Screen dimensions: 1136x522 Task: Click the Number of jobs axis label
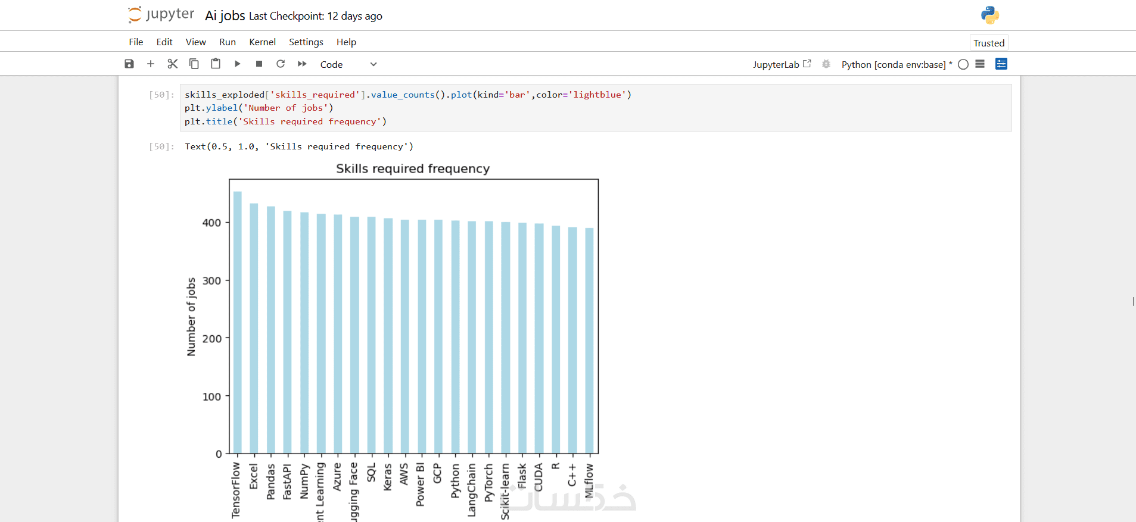pyautogui.click(x=191, y=317)
